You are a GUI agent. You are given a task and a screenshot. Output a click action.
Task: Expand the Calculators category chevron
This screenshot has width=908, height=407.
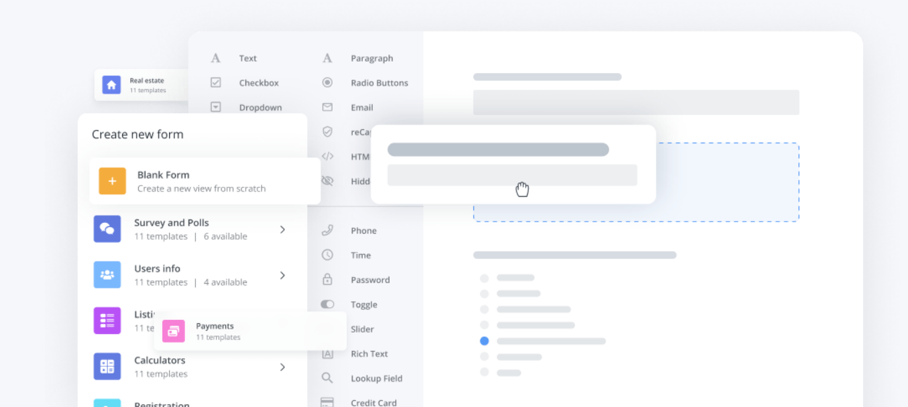[282, 367]
